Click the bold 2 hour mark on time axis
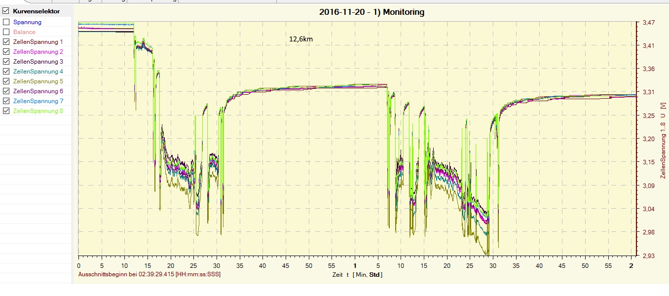Screen dimensions: 669x296 (631, 265)
